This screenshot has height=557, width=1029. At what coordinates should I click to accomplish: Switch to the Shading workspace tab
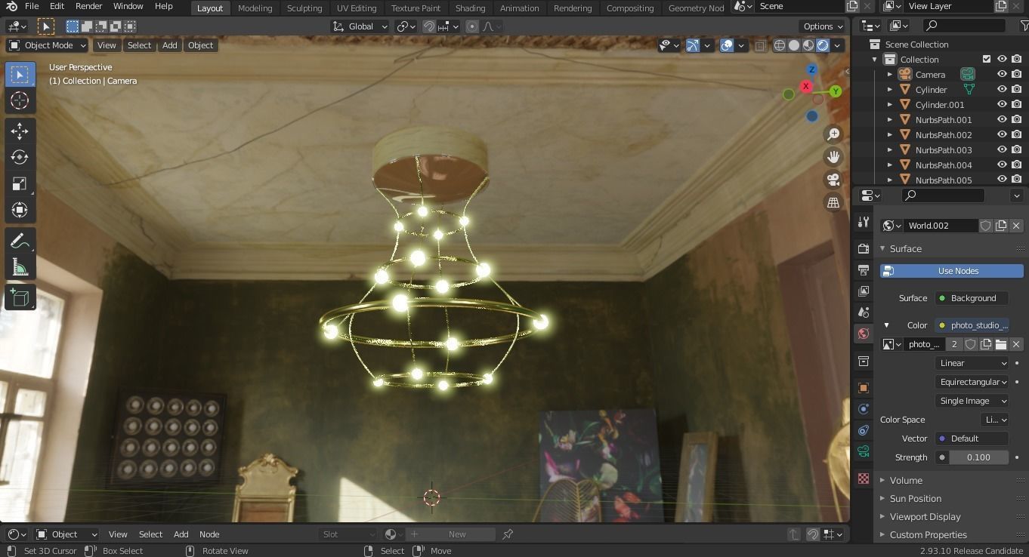(x=470, y=8)
